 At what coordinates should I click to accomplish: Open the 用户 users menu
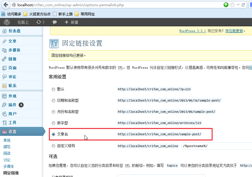(x=21, y=114)
